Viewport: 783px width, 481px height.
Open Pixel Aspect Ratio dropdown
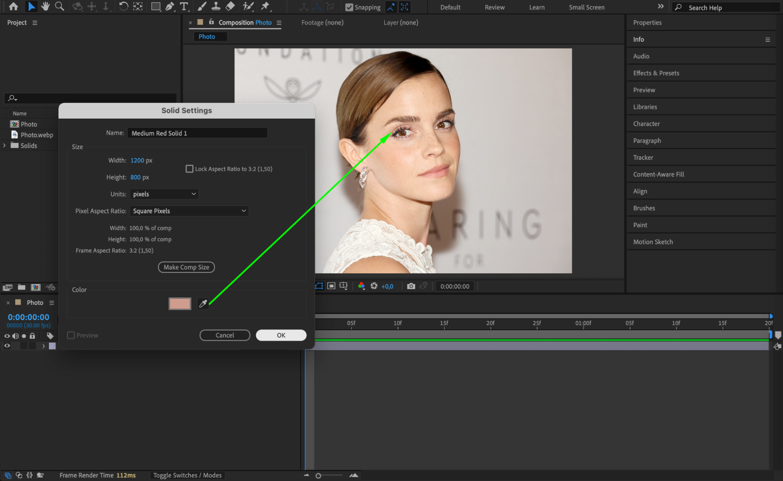coord(189,211)
